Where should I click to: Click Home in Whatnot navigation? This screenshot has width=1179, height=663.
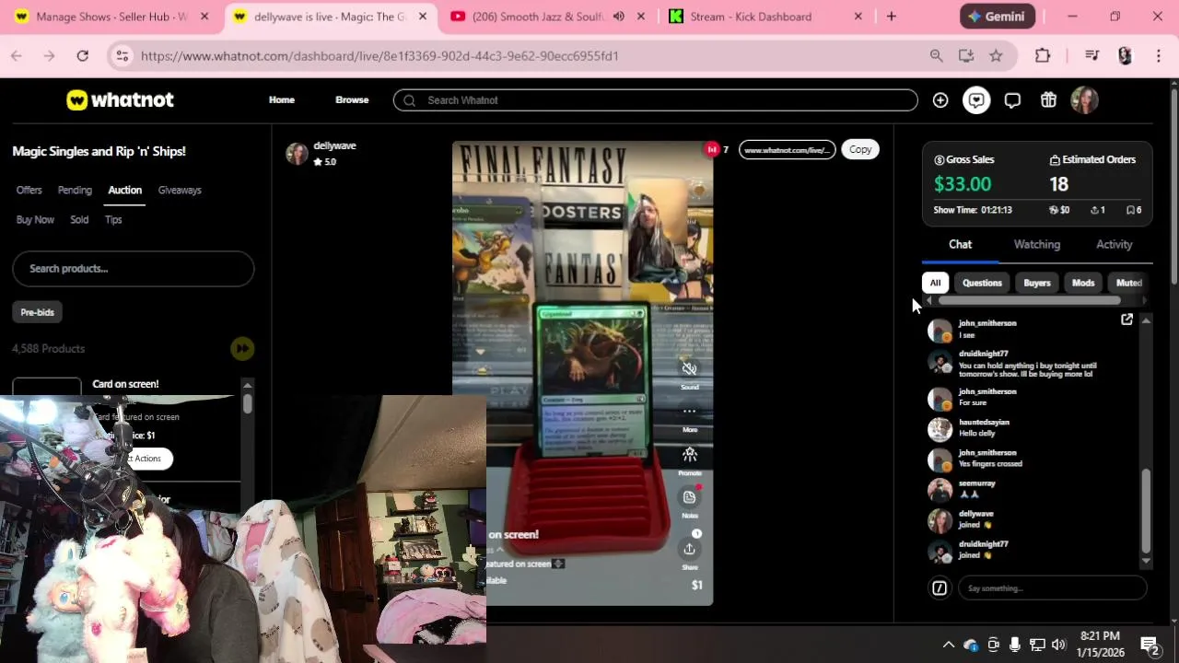tap(282, 99)
